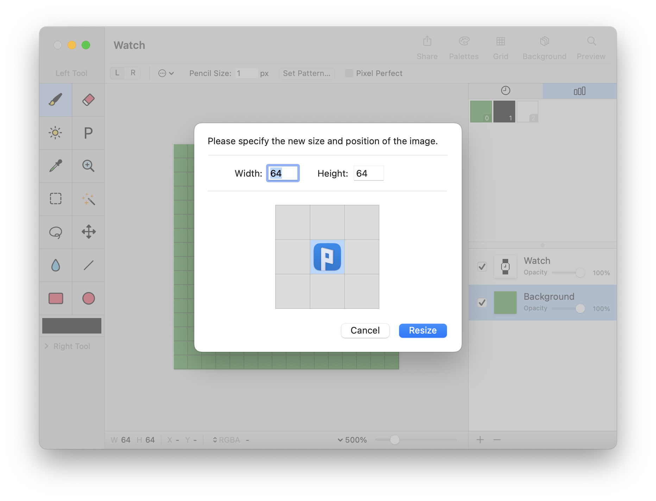Choose the magic wand tool
656x501 pixels.
pyautogui.click(x=88, y=199)
